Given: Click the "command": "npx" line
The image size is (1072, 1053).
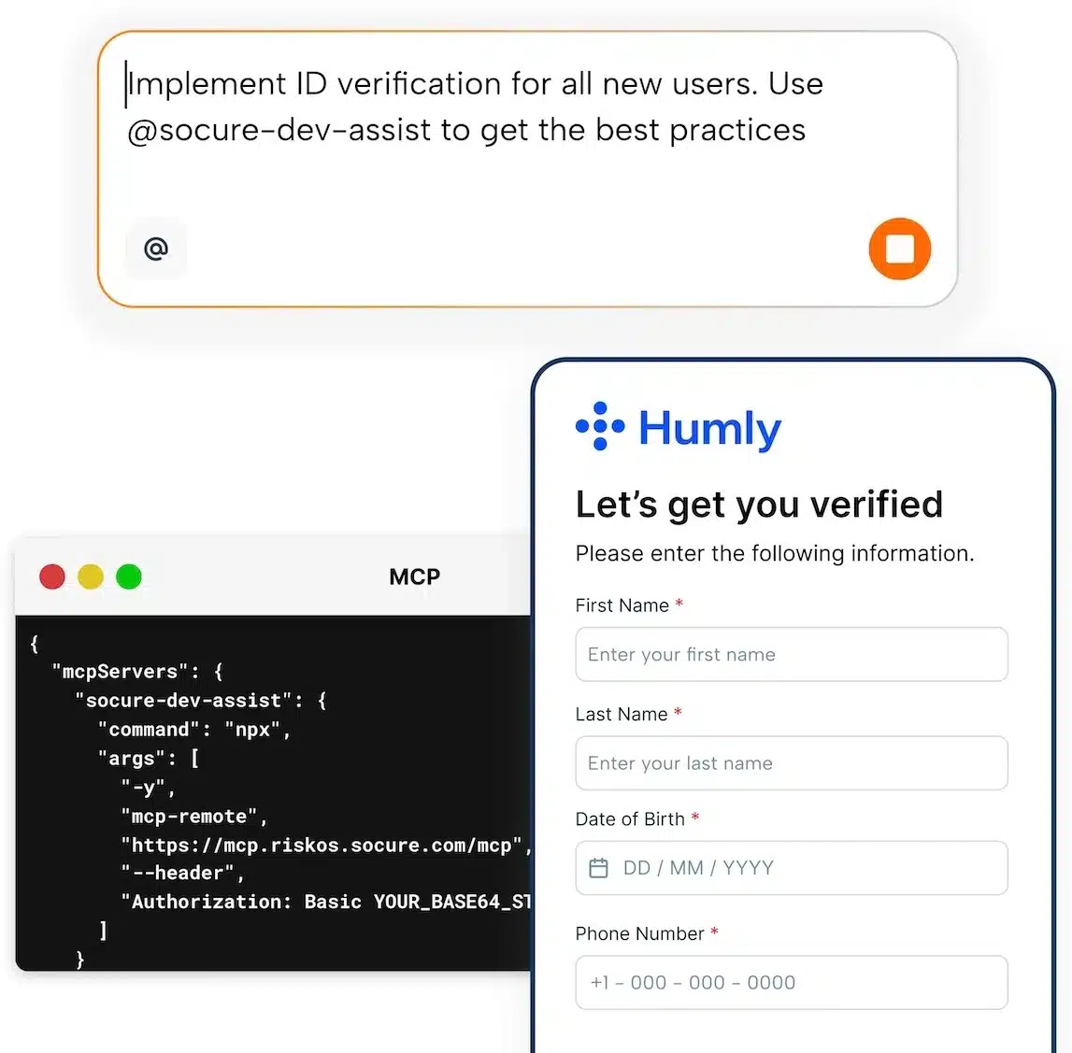Looking at the screenshot, I should coord(194,730).
